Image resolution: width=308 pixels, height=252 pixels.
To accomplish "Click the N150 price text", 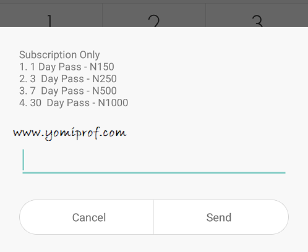I will (102, 67).
